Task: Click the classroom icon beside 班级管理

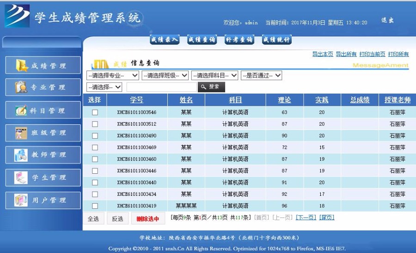Action: (21, 133)
